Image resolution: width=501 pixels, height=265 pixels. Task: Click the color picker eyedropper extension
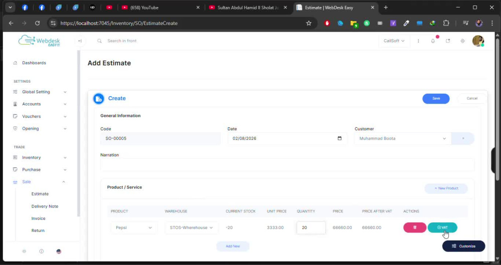(x=406, y=23)
